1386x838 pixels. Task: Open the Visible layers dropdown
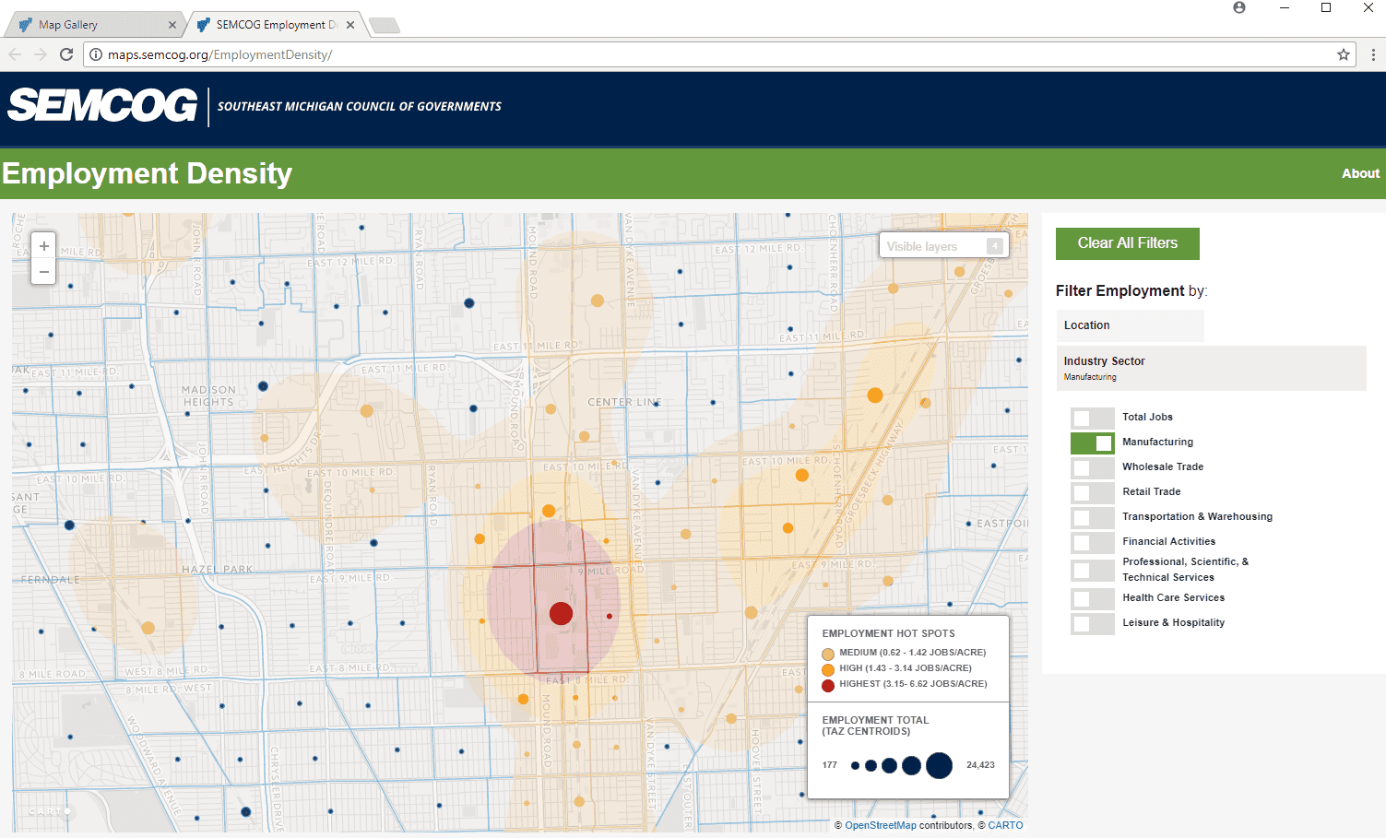click(943, 245)
